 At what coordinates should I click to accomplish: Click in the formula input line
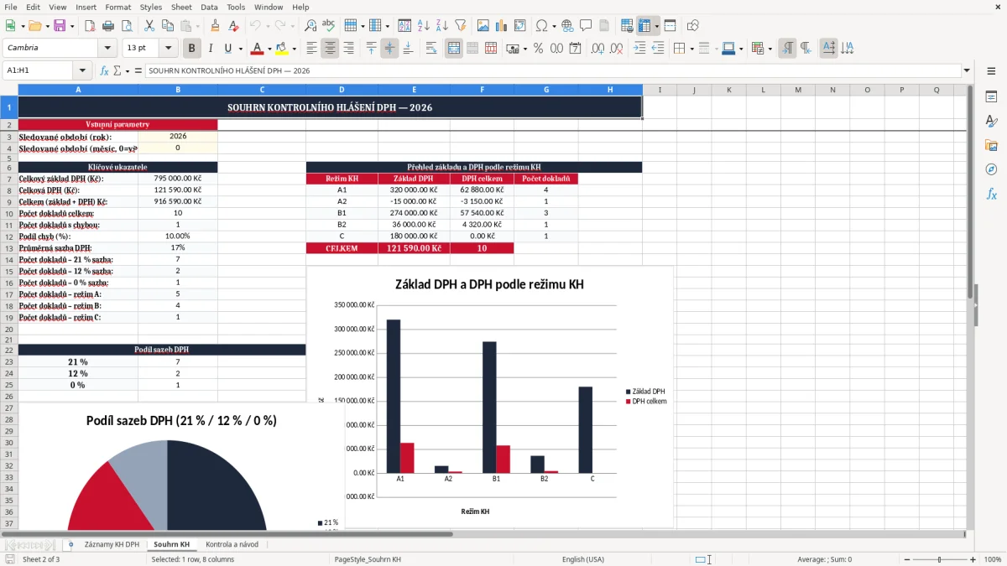coord(552,70)
